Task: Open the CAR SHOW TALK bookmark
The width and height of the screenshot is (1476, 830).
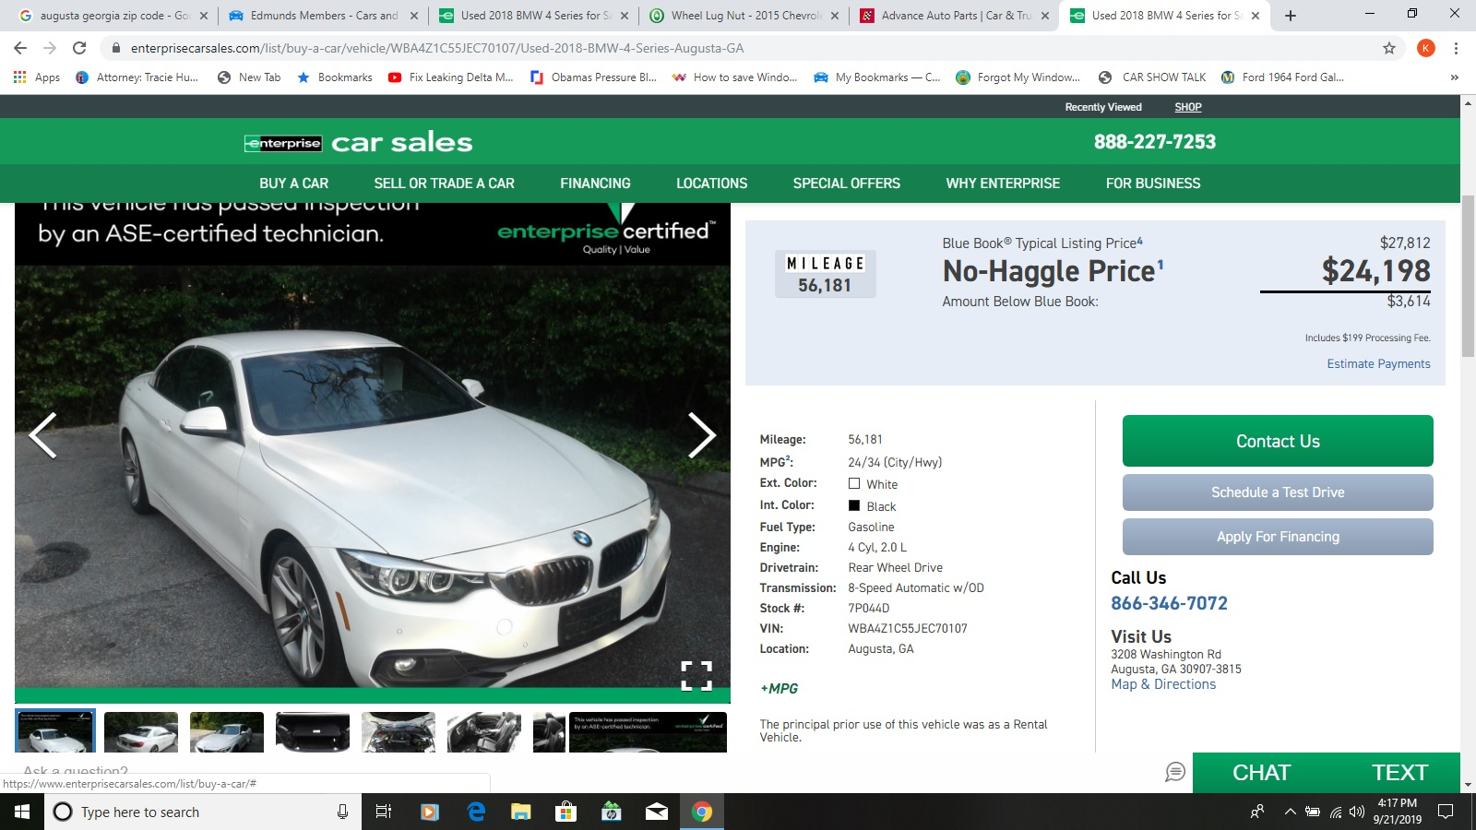Action: point(1153,77)
